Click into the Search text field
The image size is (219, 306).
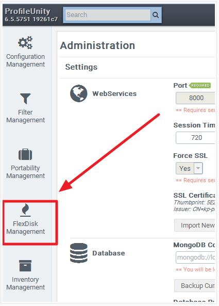click(108, 15)
